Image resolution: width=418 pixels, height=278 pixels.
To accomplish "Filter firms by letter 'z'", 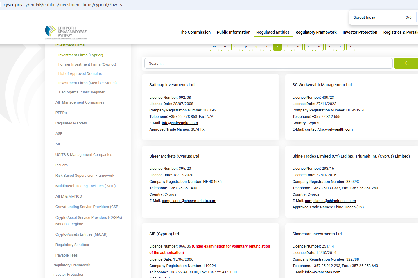I will point(350,47).
